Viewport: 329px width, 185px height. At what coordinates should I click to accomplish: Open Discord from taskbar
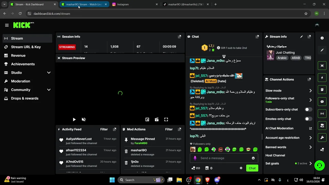pyautogui.click(x=217, y=180)
